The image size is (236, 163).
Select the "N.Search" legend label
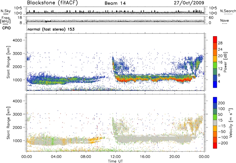pyautogui.click(x=228, y=11)
